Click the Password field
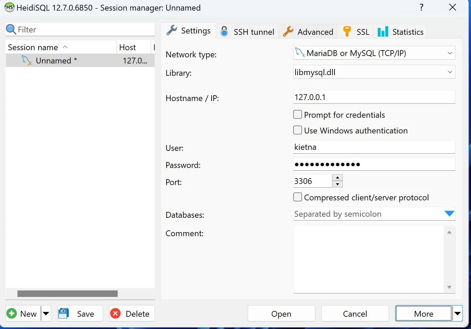The width and height of the screenshot is (471, 329). (x=374, y=164)
